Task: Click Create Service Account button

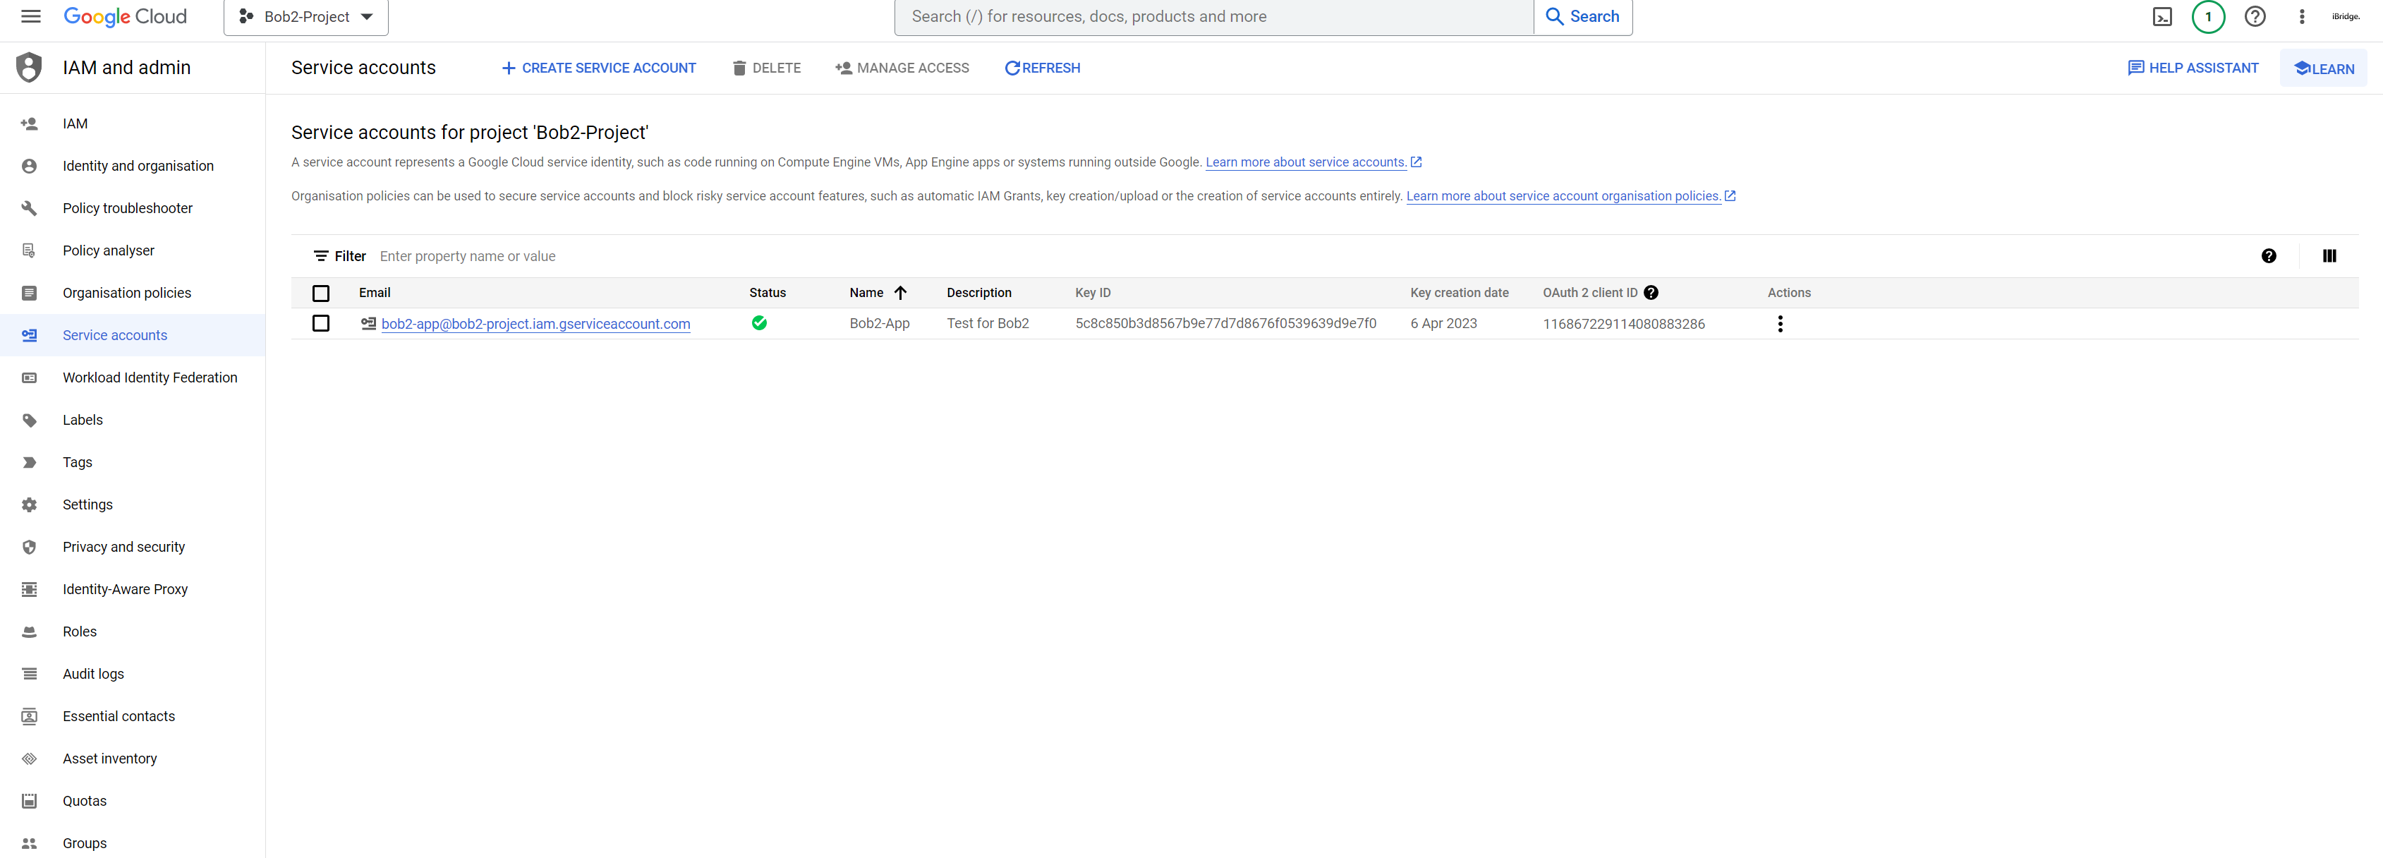Action: pos(598,68)
